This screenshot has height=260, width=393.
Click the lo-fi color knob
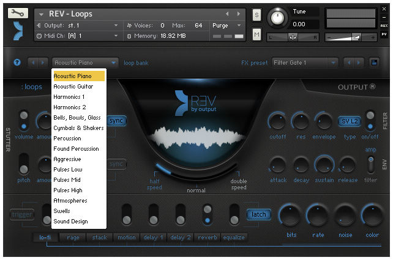[x=372, y=215]
